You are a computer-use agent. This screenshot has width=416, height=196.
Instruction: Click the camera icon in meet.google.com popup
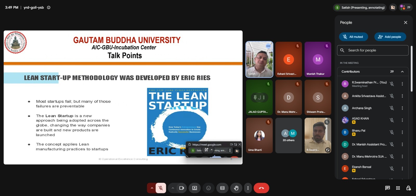pyautogui.click(x=231, y=144)
